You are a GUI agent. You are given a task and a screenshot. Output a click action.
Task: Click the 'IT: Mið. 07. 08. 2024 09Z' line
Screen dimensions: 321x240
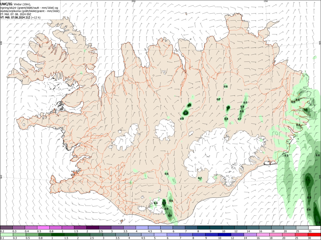click(16, 14)
